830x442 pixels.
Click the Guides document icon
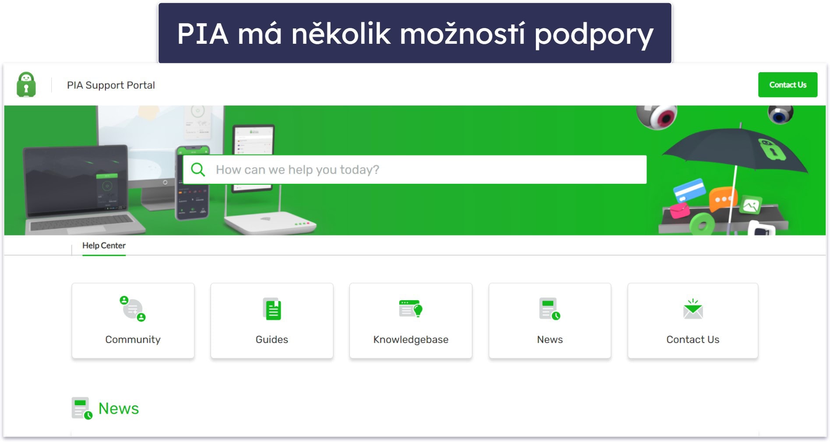(272, 309)
